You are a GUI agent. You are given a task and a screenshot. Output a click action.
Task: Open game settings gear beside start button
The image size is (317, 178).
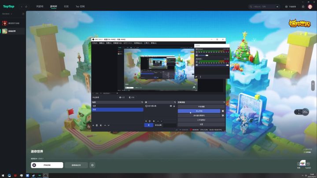(x=92, y=165)
